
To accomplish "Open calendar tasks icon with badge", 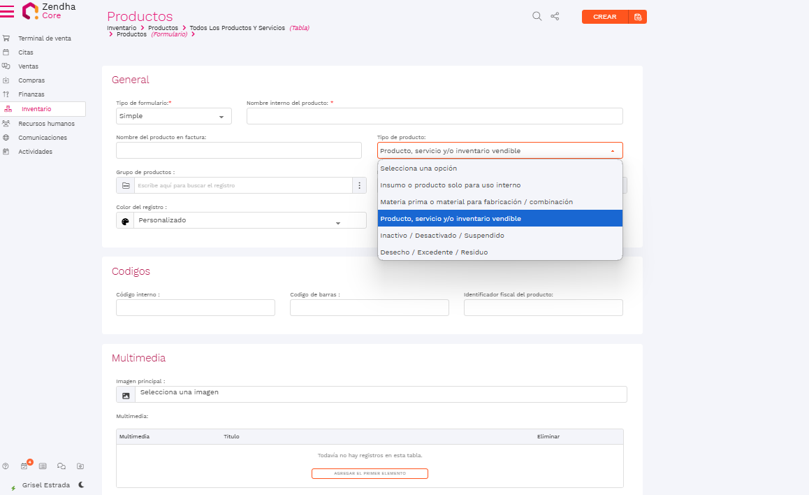I will click(x=24, y=466).
